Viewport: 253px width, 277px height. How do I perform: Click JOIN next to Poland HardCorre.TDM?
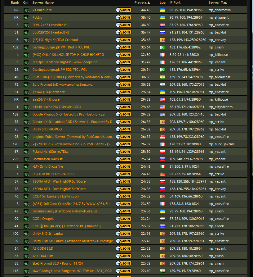pos(123,152)
